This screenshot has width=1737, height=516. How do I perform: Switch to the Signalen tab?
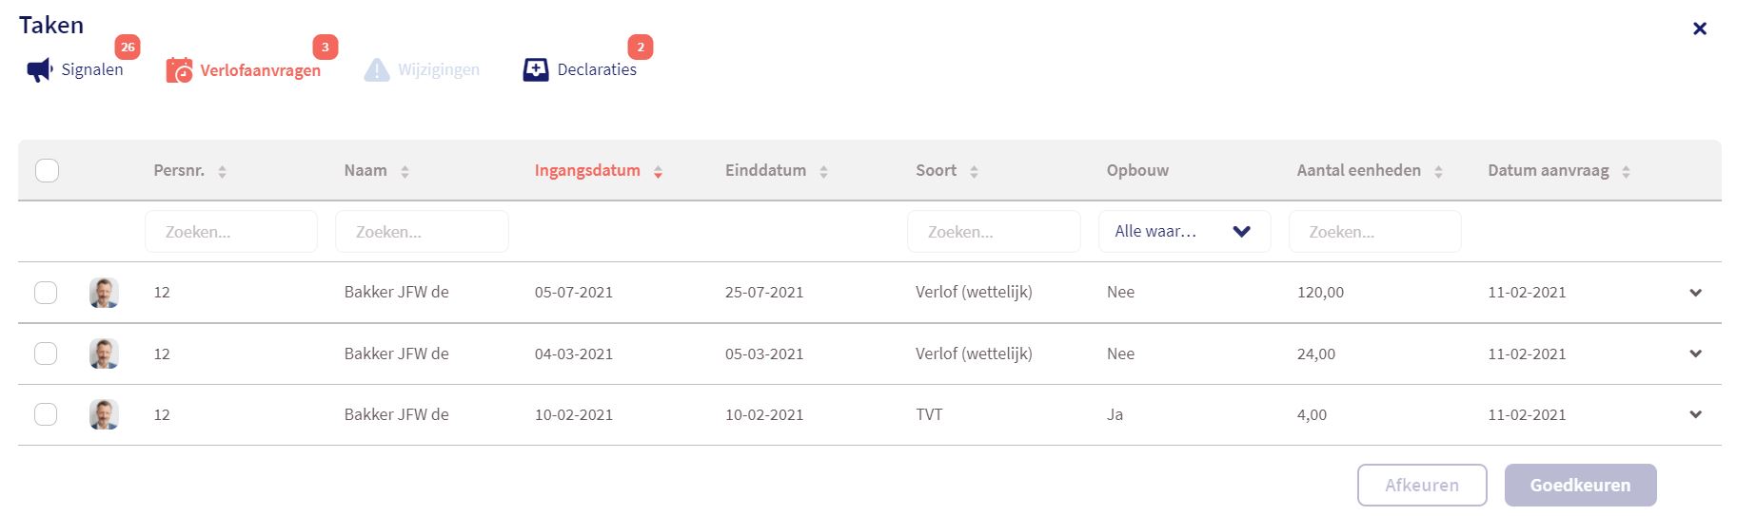(x=91, y=70)
